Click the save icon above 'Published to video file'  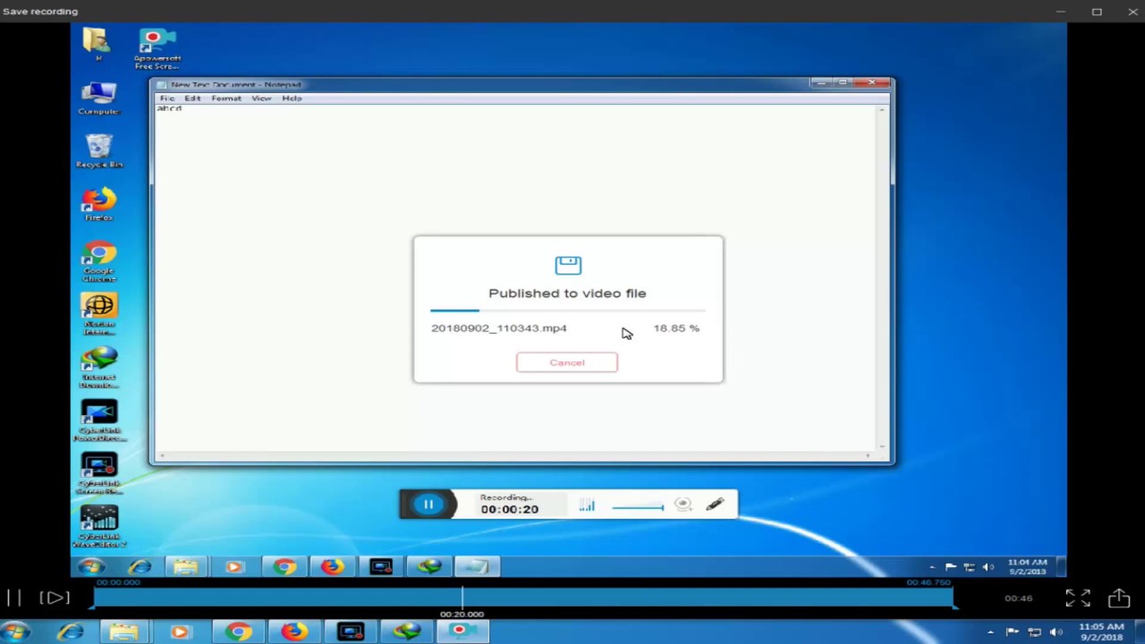[x=568, y=265]
